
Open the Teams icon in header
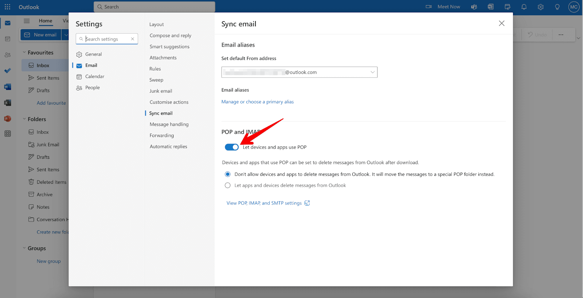[x=474, y=7]
